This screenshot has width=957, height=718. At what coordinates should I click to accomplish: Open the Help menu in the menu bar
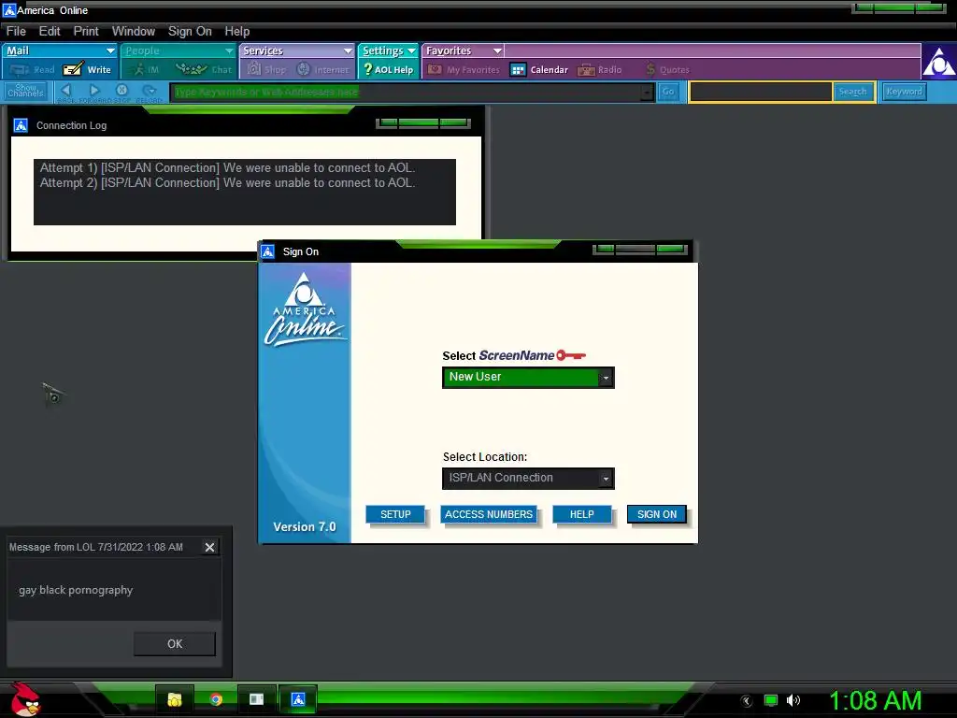point(236,31)
